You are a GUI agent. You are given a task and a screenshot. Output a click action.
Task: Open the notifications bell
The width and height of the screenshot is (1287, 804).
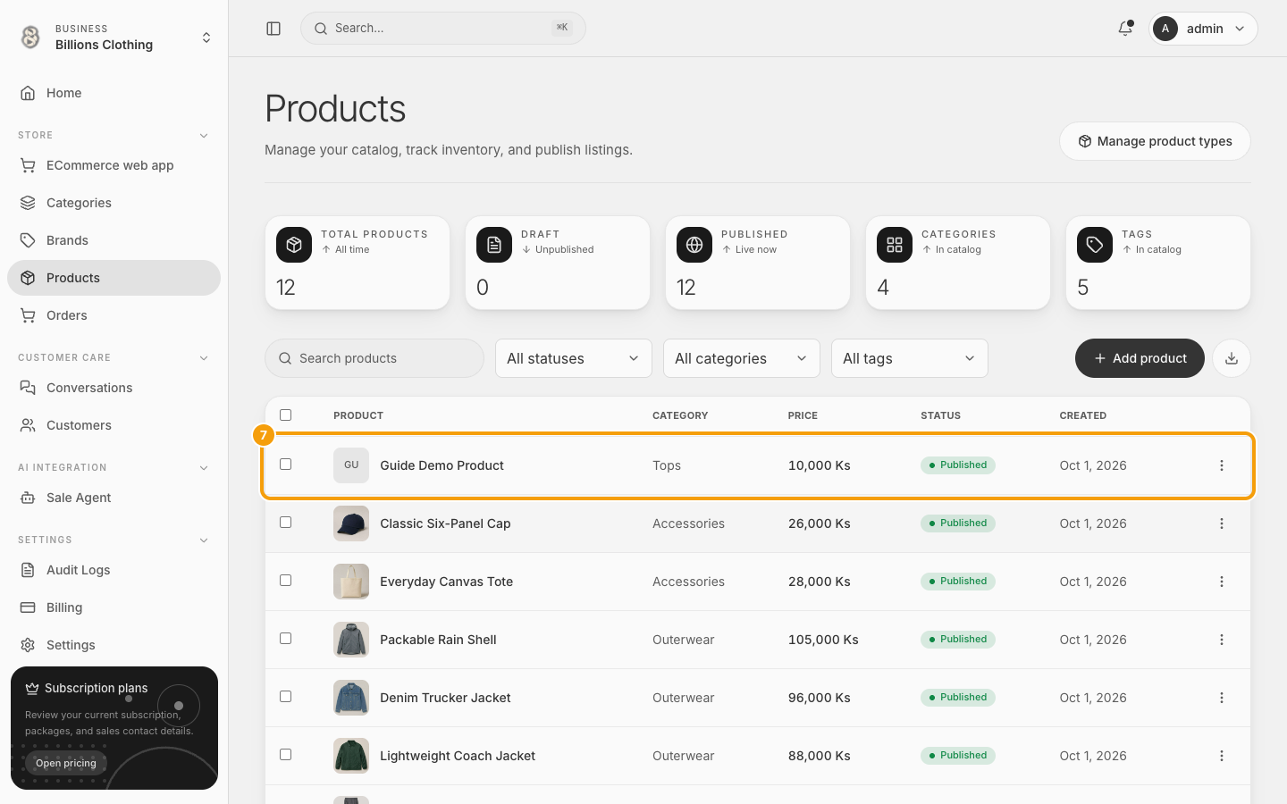tap(1125, 29)
